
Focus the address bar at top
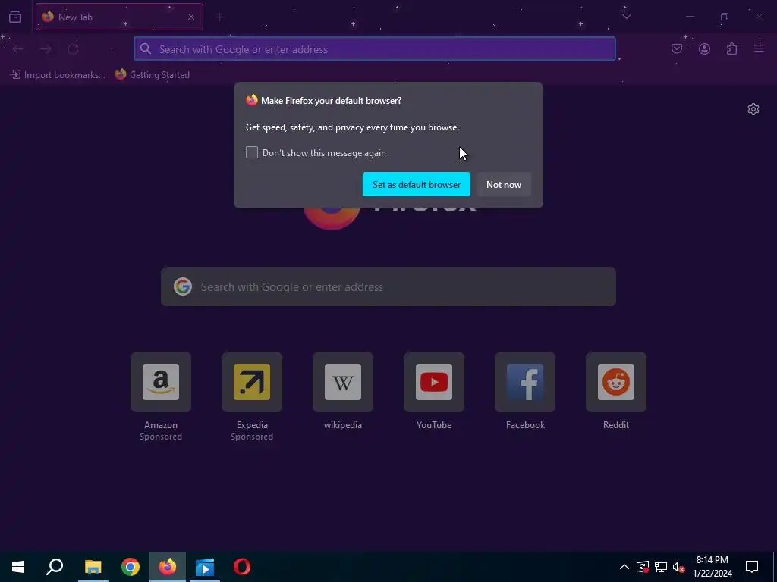tap(375, 49)
